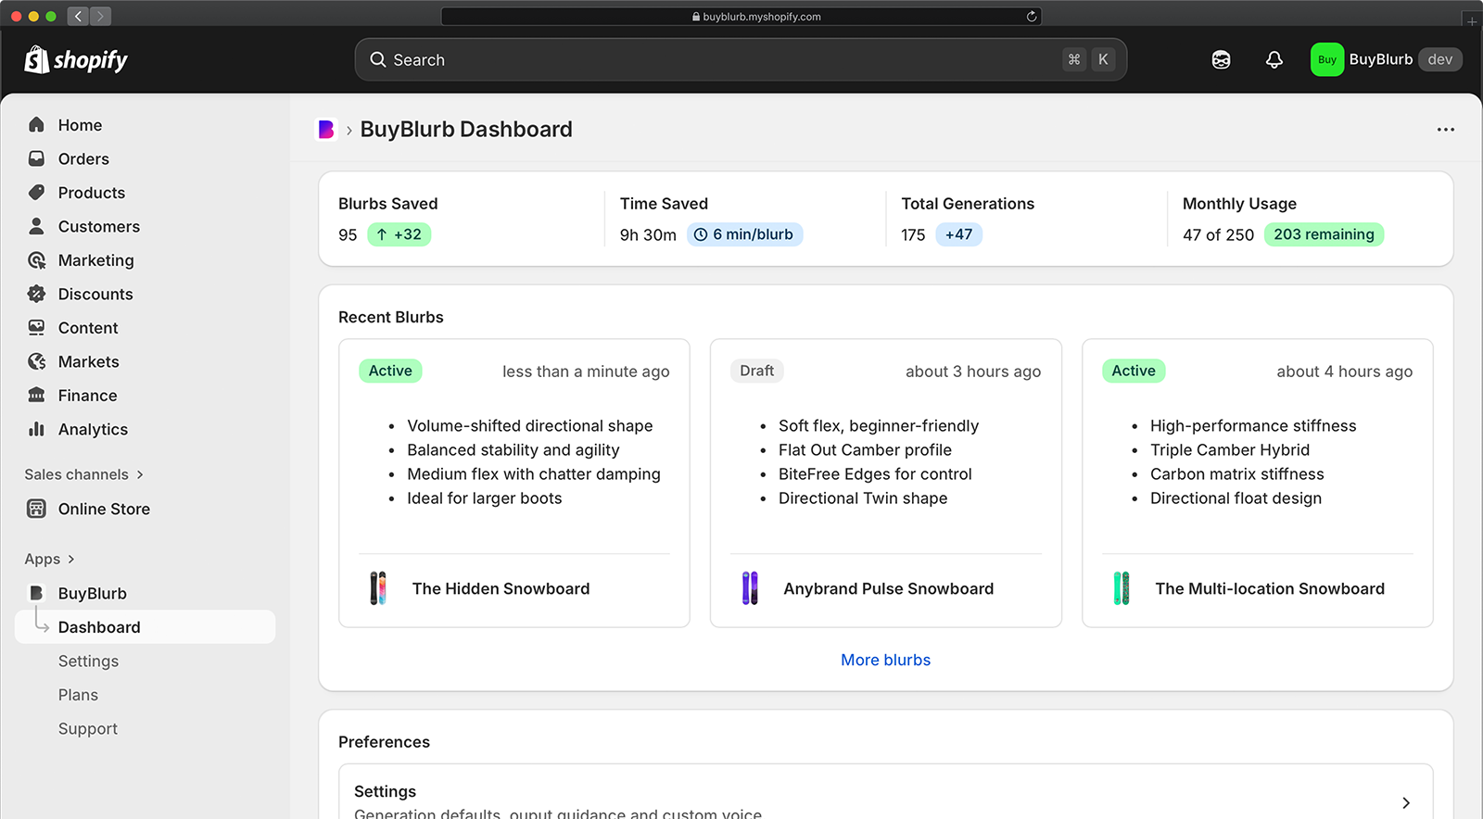
Task: Click 'less than a minute ago' timestamp
Action: (586, 372)
